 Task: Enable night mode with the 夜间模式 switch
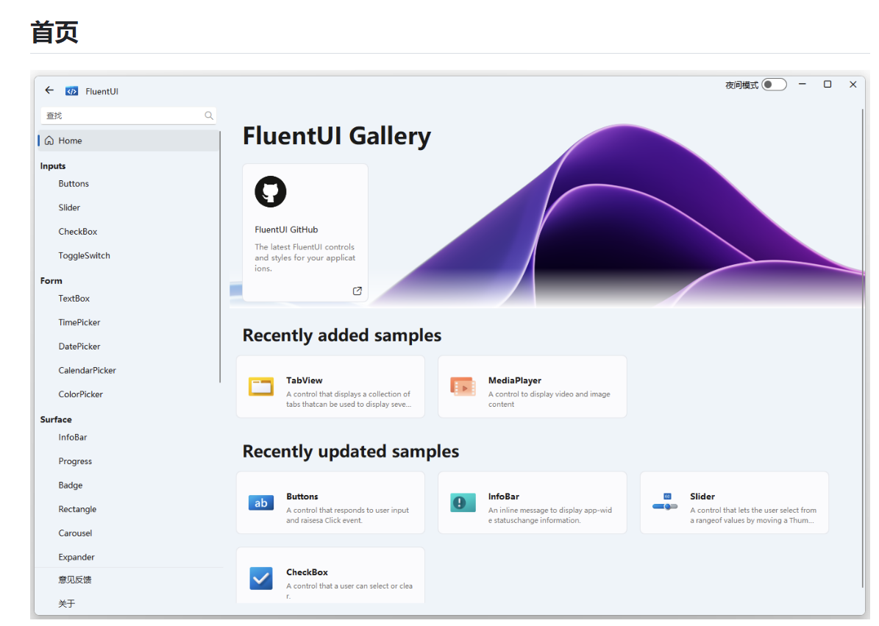[773, 85]
